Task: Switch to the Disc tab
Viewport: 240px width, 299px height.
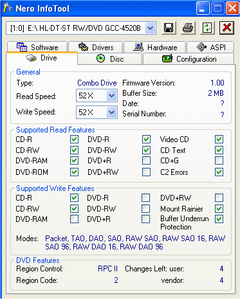Action: [110, 59]
